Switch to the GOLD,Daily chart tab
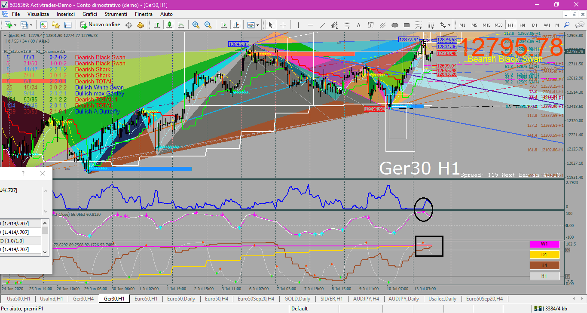The width and height of the screenshot is (587, 313). [x=297, y=298]
